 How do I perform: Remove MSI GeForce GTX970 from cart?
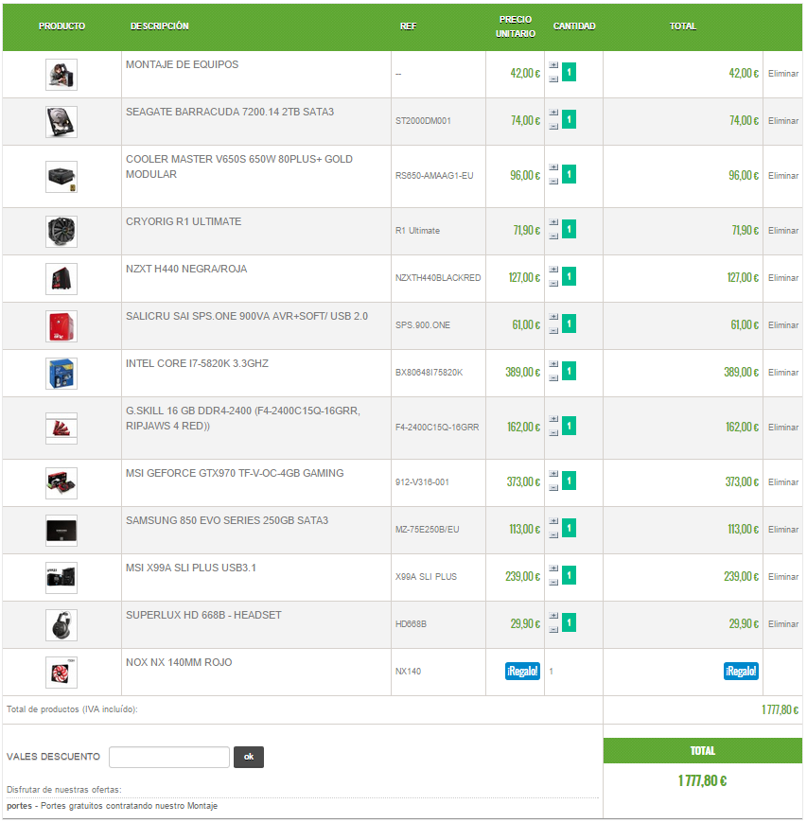pos(783,481)
